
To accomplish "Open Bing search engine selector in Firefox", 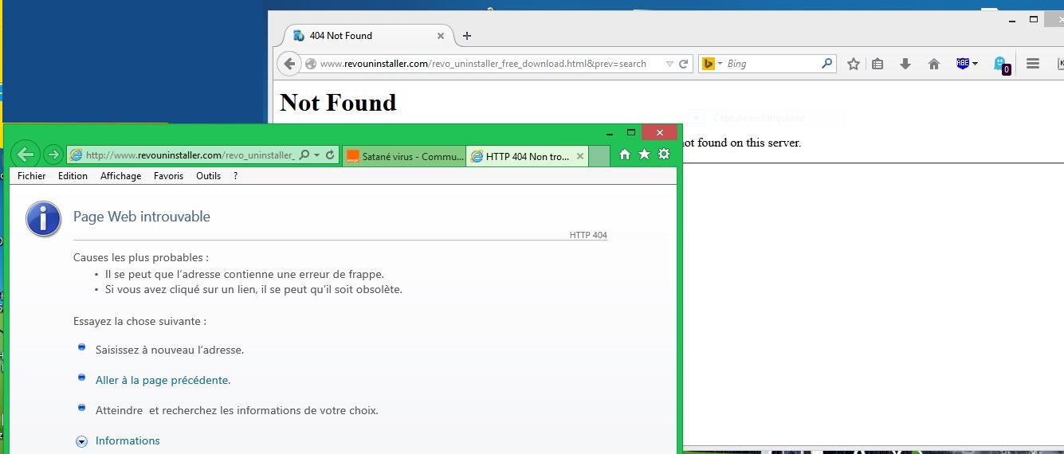I will (x=712, y=64).
